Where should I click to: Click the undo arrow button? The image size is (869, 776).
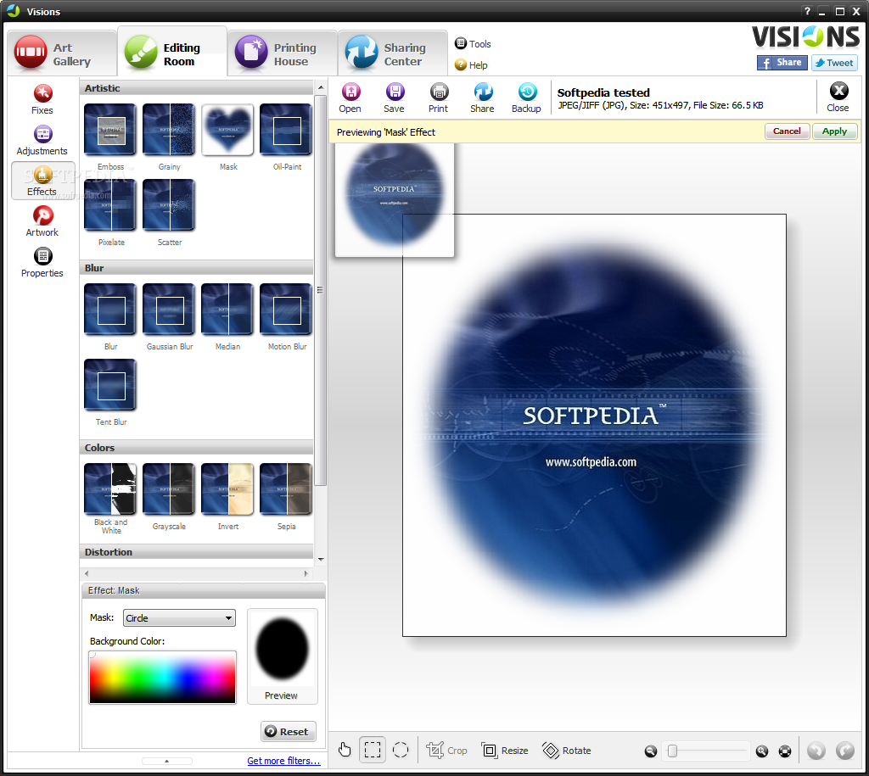click(x=816, y=751)
